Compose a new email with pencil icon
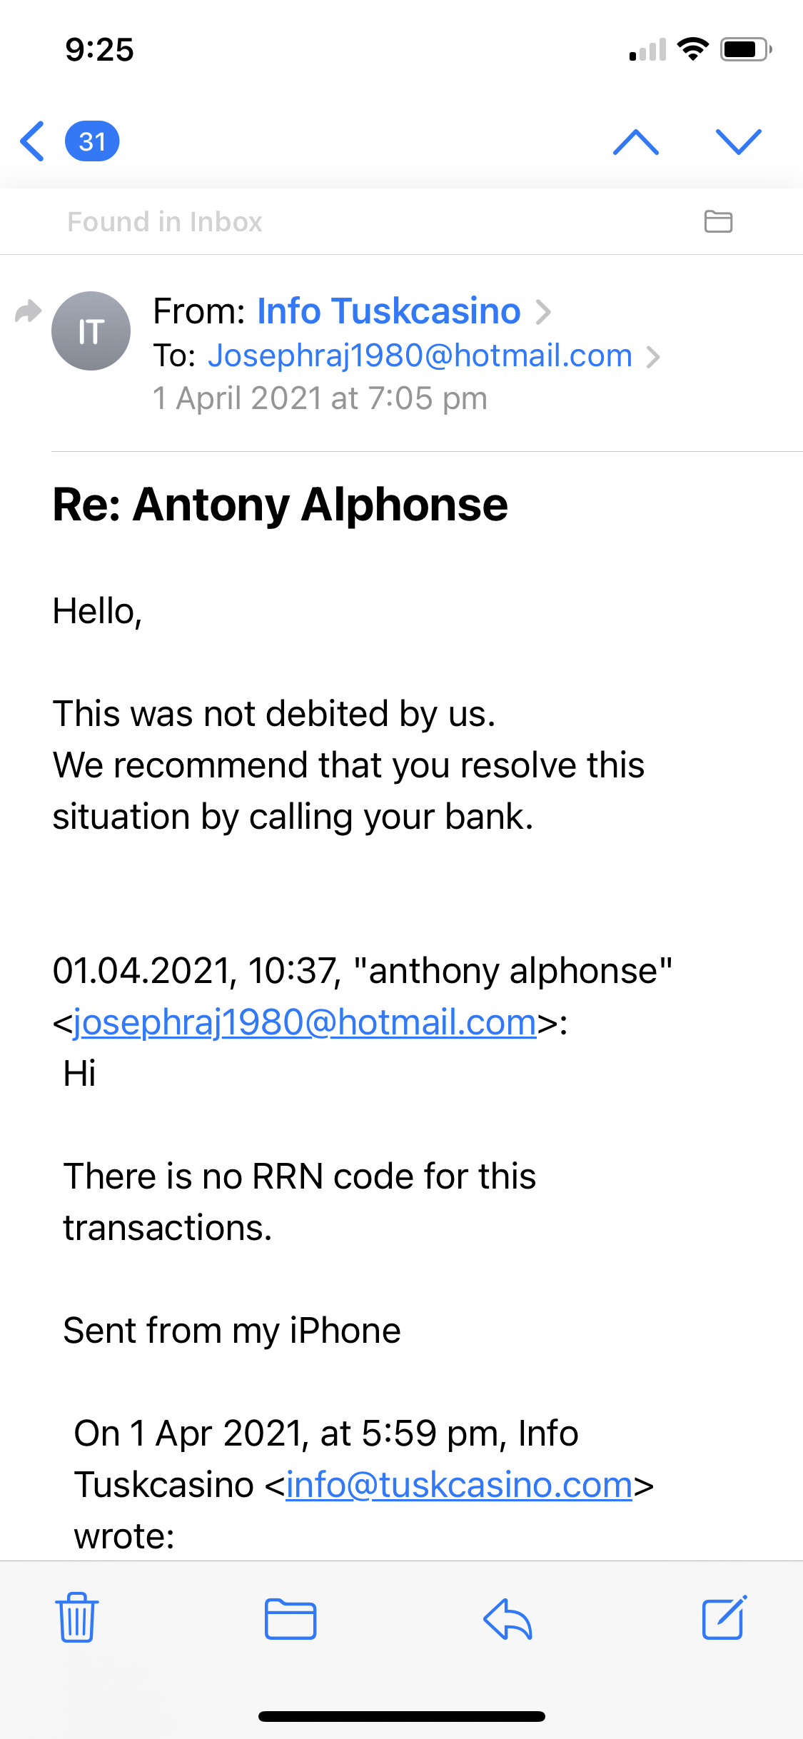This screenshot has height=1739, width=803. tap(724, 1618)
